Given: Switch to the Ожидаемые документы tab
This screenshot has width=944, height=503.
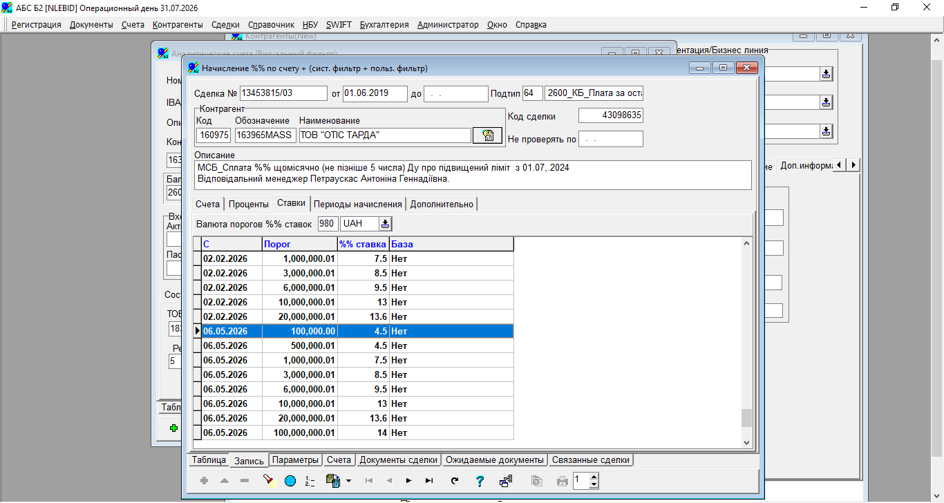Looking at the screenshot, I should tap(495, 460).
